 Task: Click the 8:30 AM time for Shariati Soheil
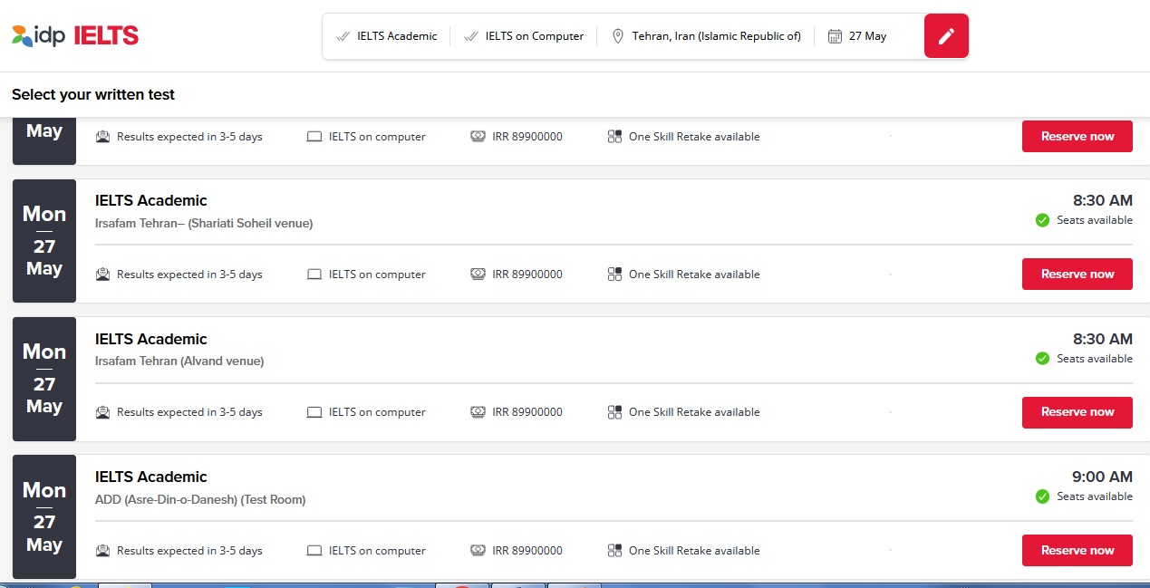pyautogui.click(x=1102, y=200)
